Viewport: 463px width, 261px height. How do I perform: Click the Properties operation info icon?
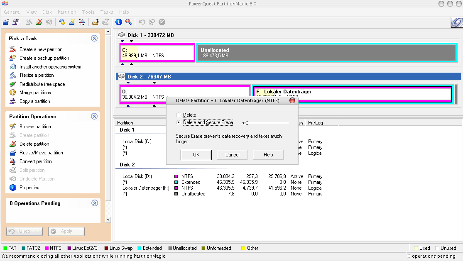click(x=13, y=188)
